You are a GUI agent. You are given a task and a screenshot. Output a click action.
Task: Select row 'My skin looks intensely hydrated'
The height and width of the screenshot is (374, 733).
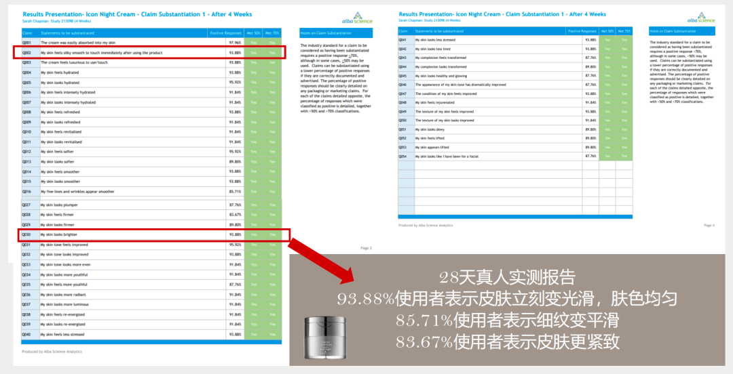(x=151, y=102)
